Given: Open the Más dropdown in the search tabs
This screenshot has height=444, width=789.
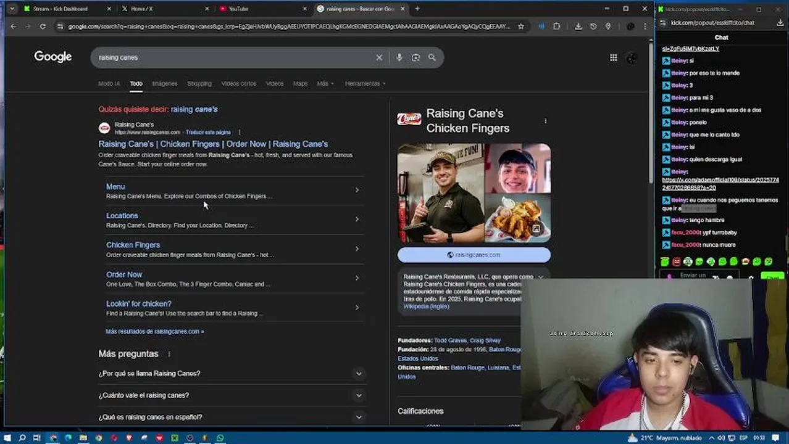Looking at the screenshot, I should click(325, 83).
